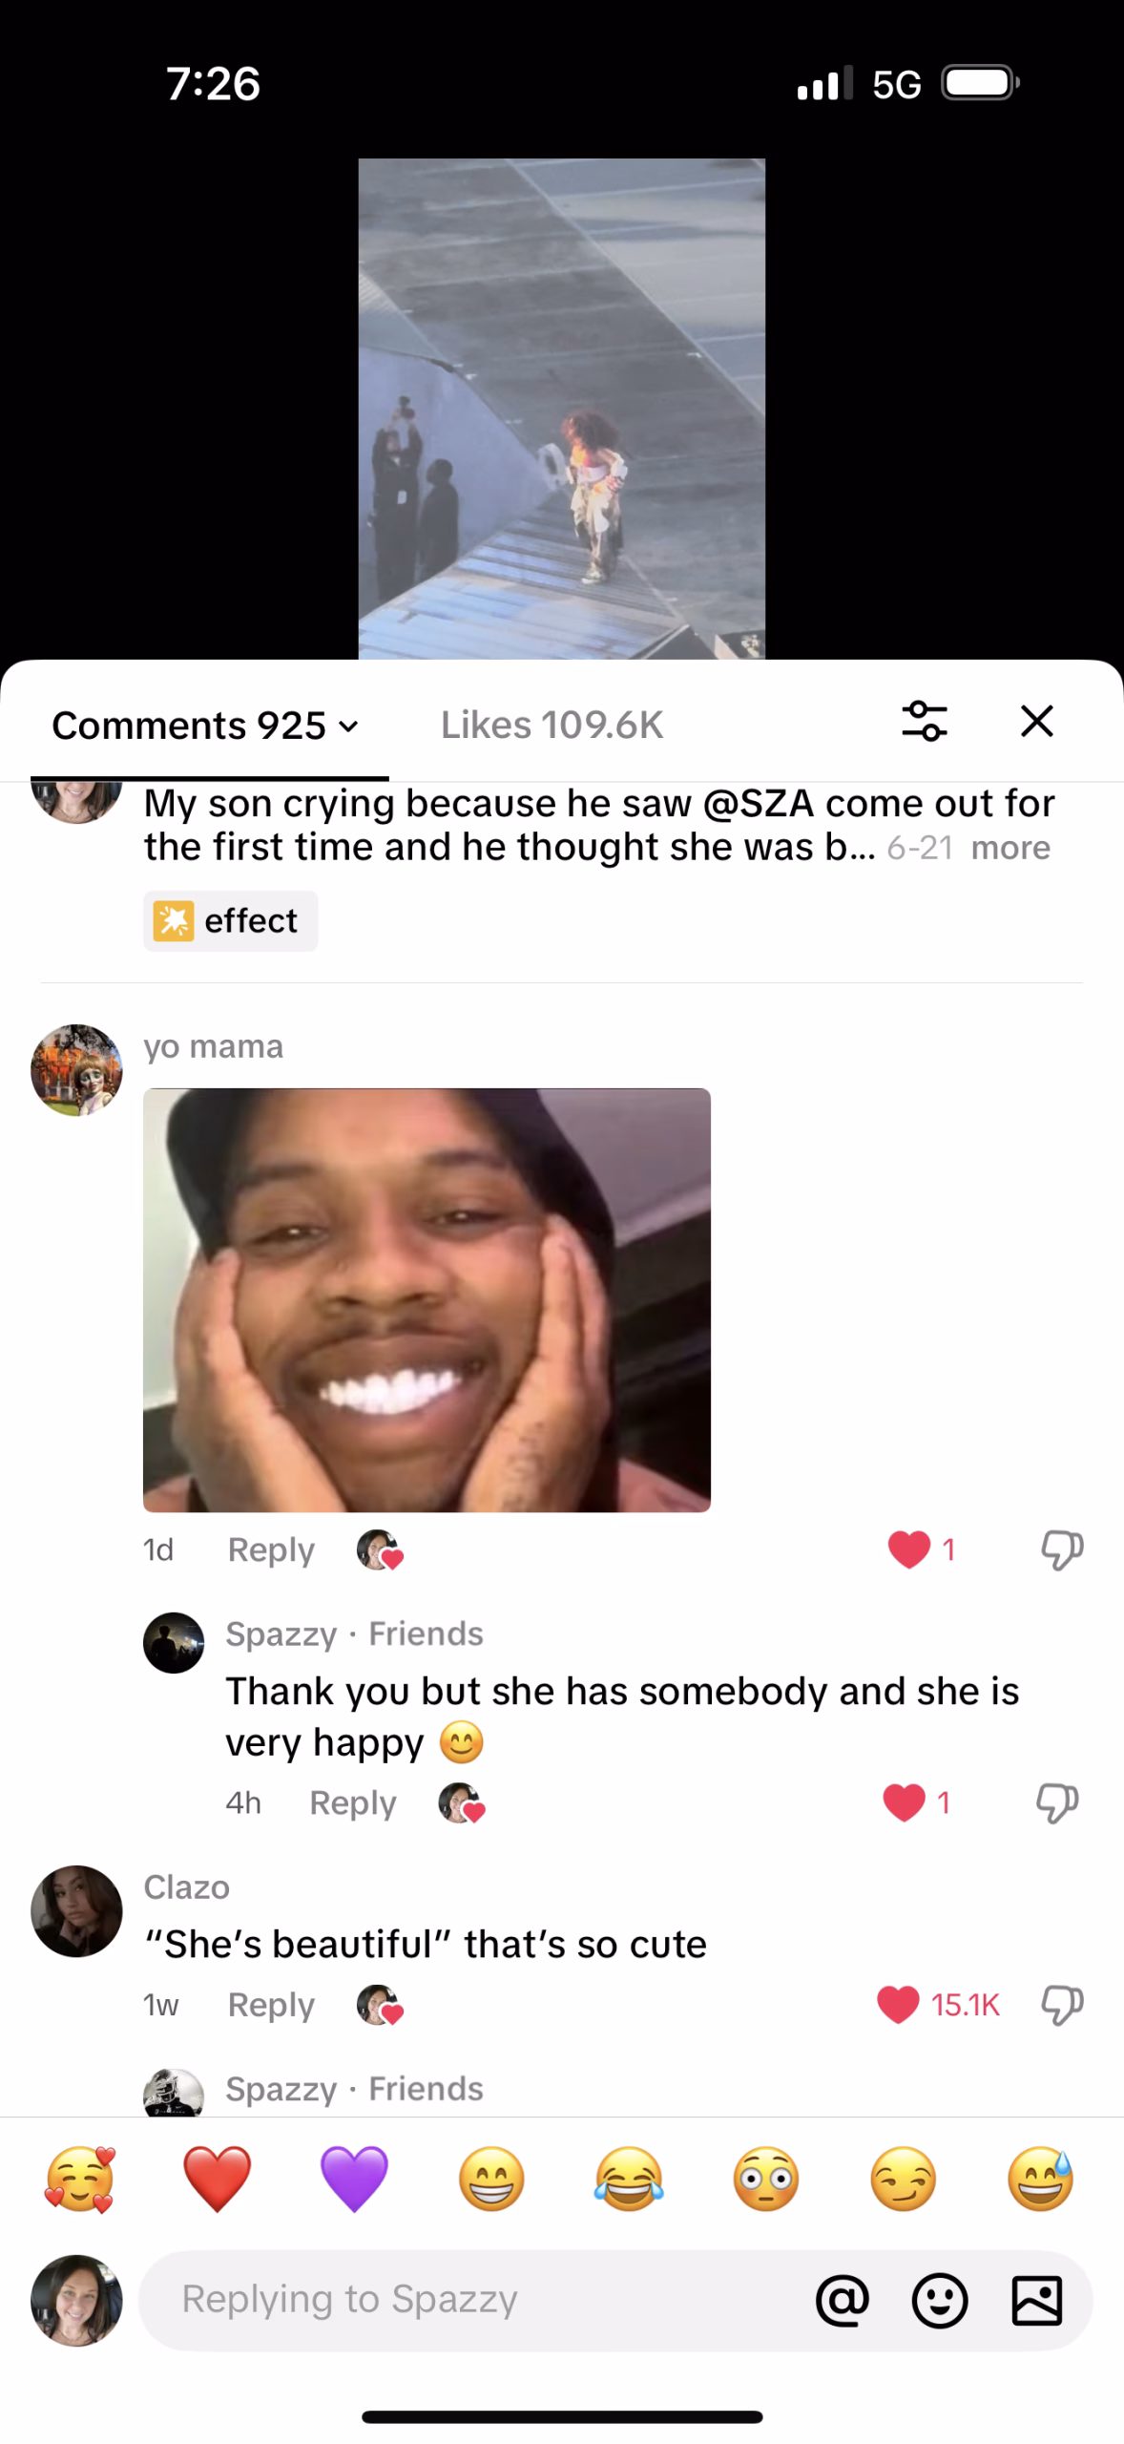Insert the red heart emoji

[218, 2179]
